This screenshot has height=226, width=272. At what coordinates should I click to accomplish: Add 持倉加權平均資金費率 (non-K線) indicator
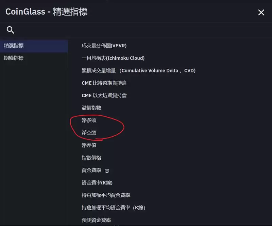(106, 195)
